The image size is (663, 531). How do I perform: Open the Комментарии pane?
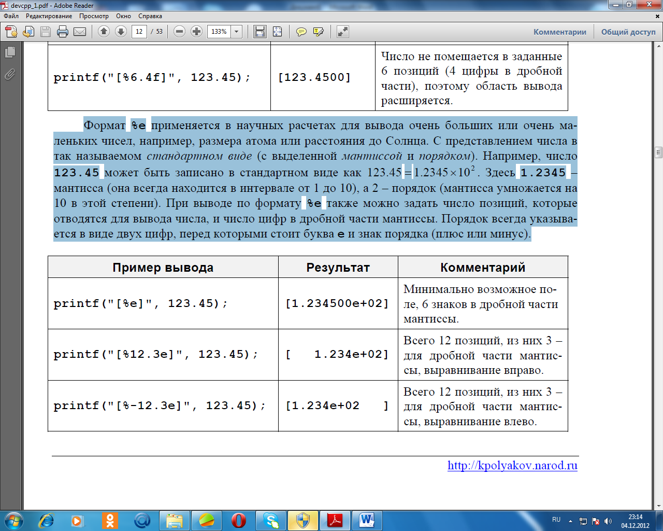coord(560,32)
